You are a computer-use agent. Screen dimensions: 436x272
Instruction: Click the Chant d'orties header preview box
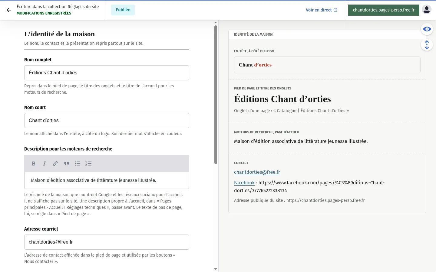(327, 65)
